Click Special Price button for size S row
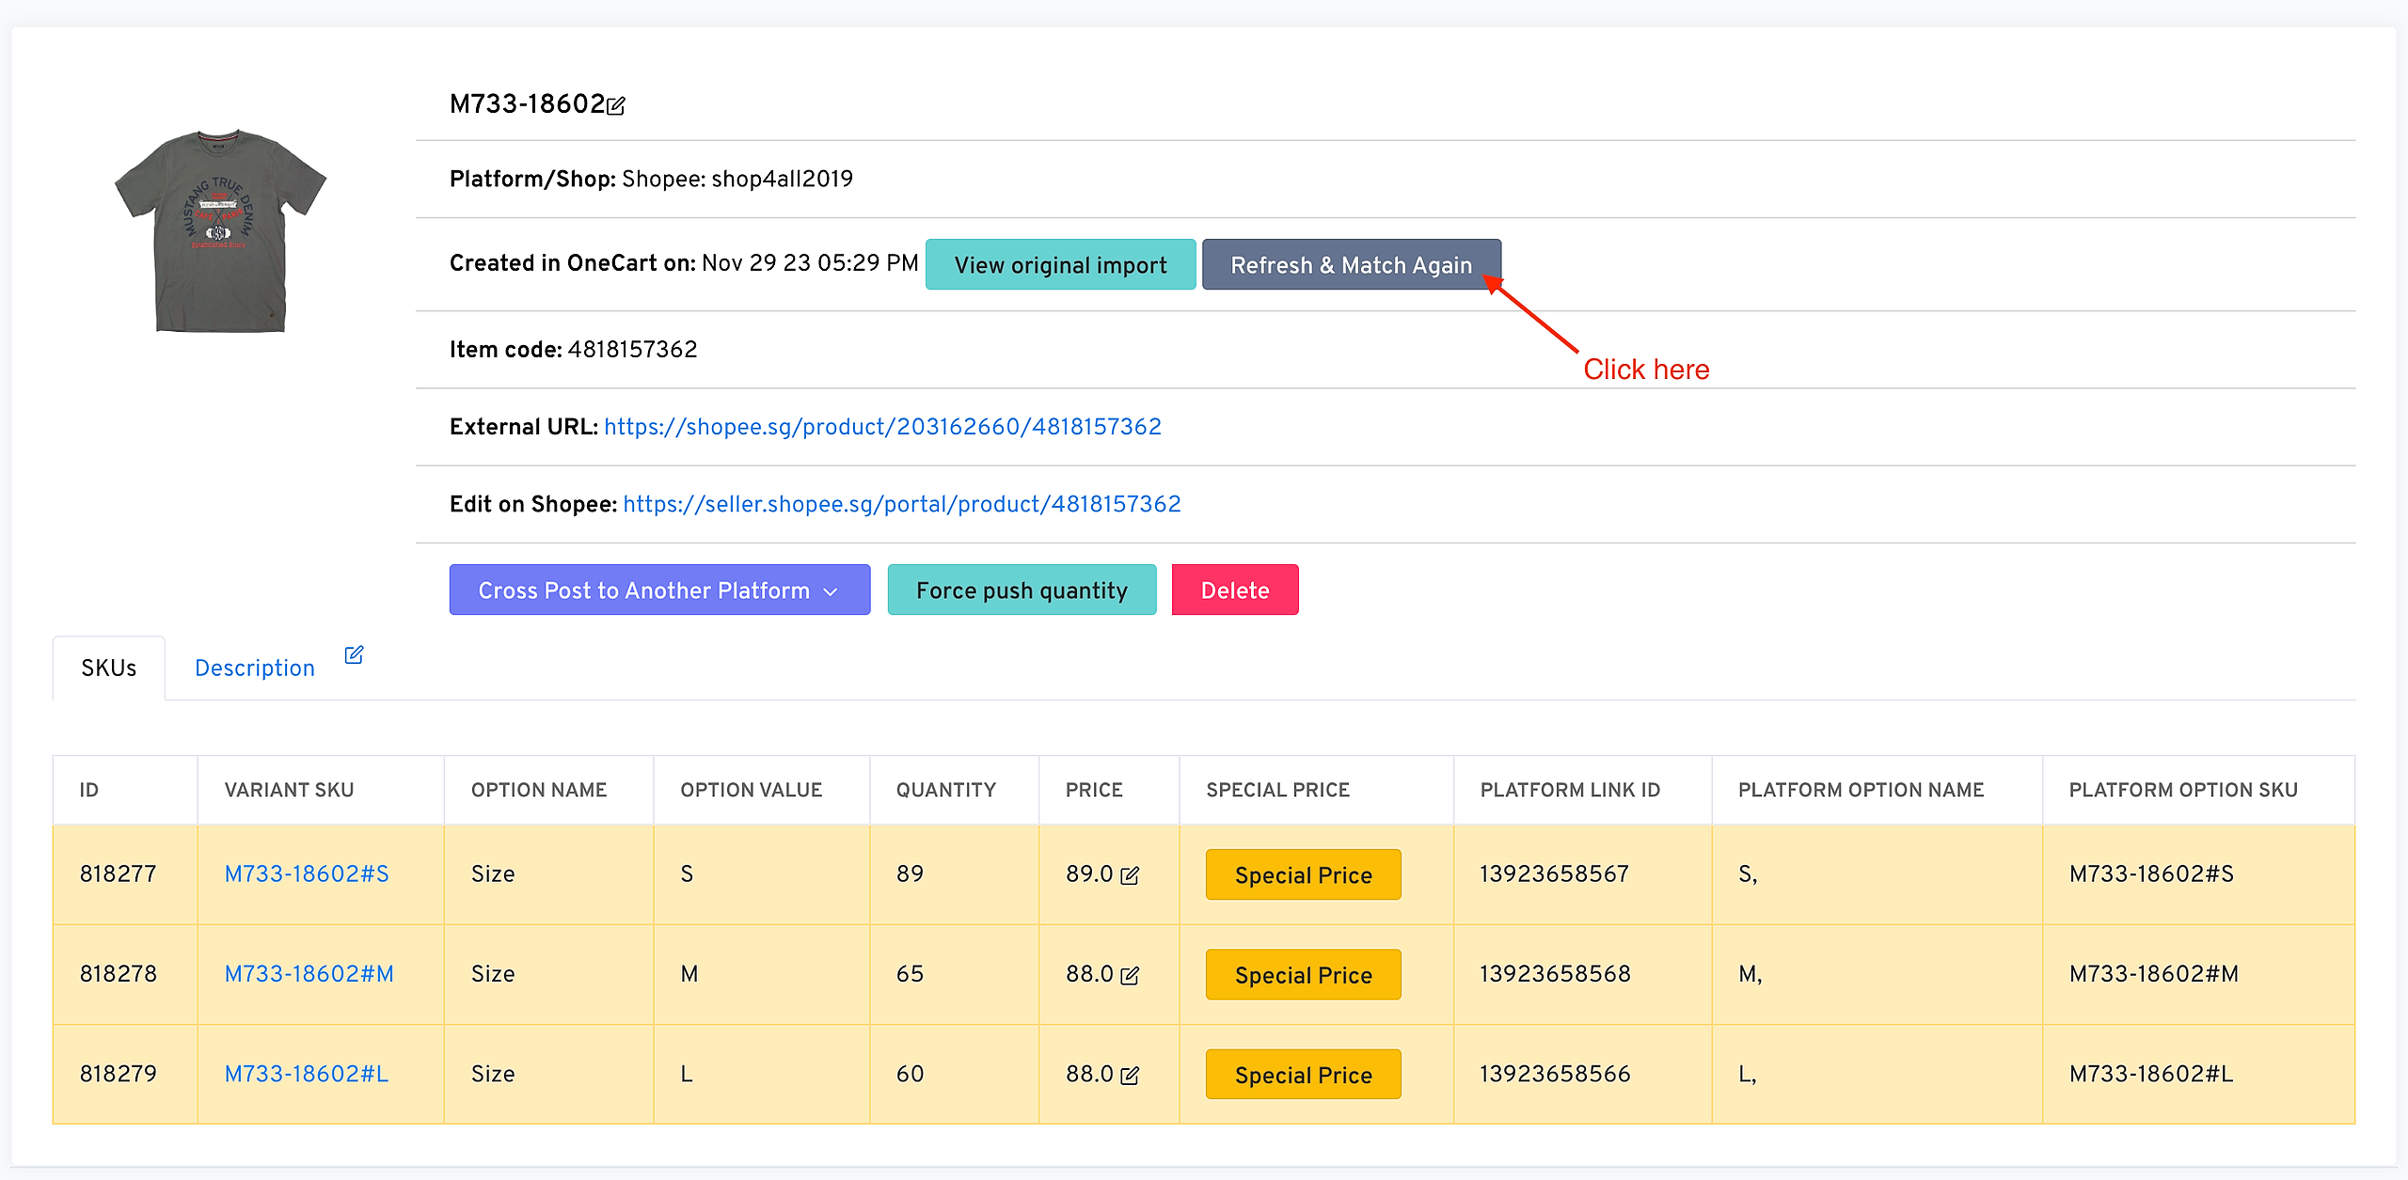This screenshot has width=2408, height=1180. point(1303,874)
